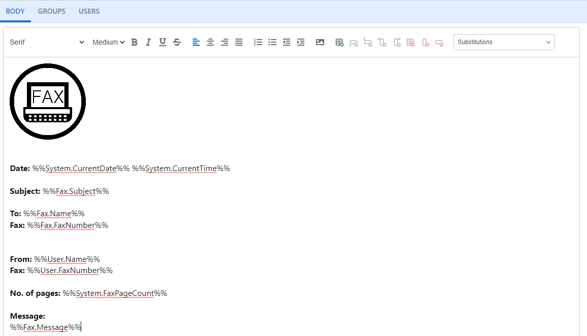Insert a numbered list
Screen dimensions: 587x336
coord(258,42)
